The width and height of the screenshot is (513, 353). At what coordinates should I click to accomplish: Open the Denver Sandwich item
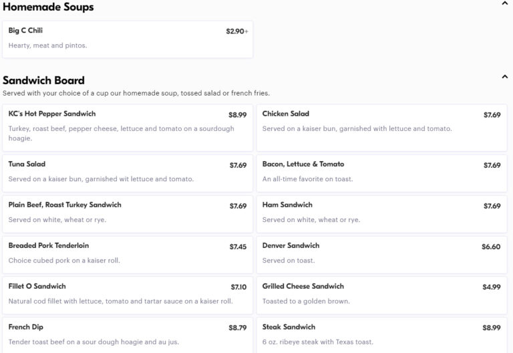pyautogui.click(x=381, y=255)
